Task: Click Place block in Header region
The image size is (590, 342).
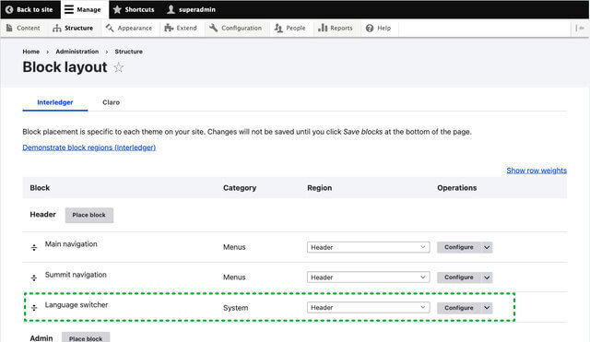Action: coord(89,215)
